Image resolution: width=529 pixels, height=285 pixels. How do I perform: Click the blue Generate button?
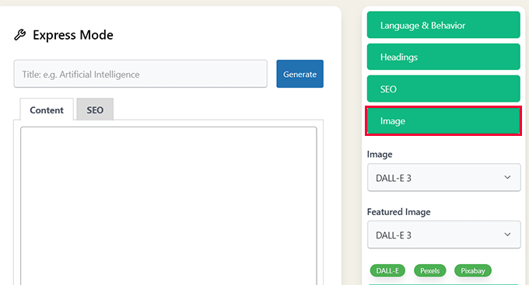[300, 74]
